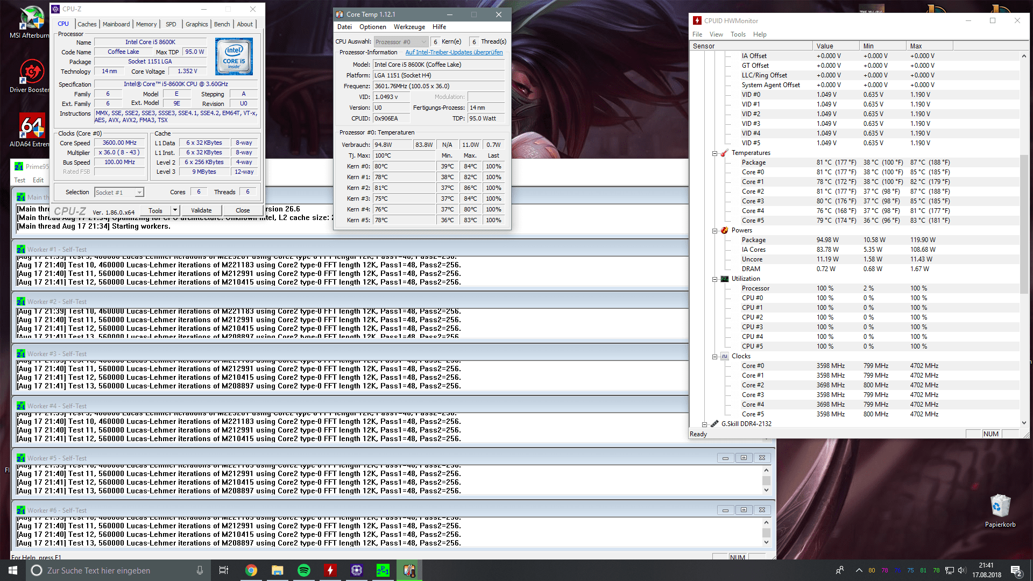1033x581 pixels.
Task: Collapse the Utilization node in HWMonitor
Action: [715, 279]
